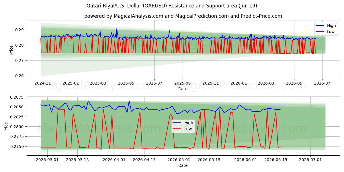344x172 pixels.
Task: Click the 0.28 tick on the top chart's price axis
Action: (x=20, y=45)
